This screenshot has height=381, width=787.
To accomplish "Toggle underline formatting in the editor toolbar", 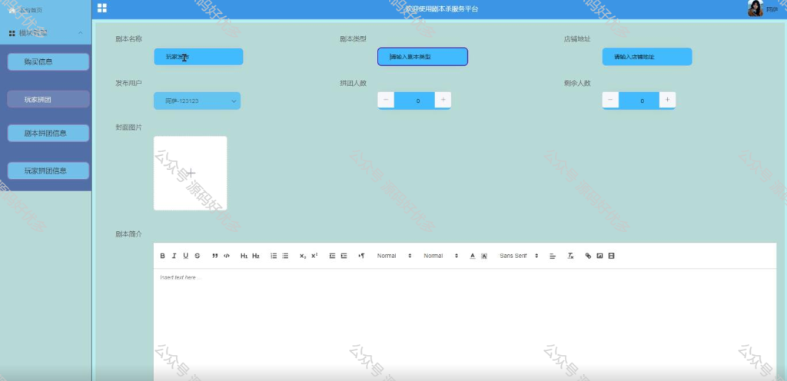I will pos(186,256).
